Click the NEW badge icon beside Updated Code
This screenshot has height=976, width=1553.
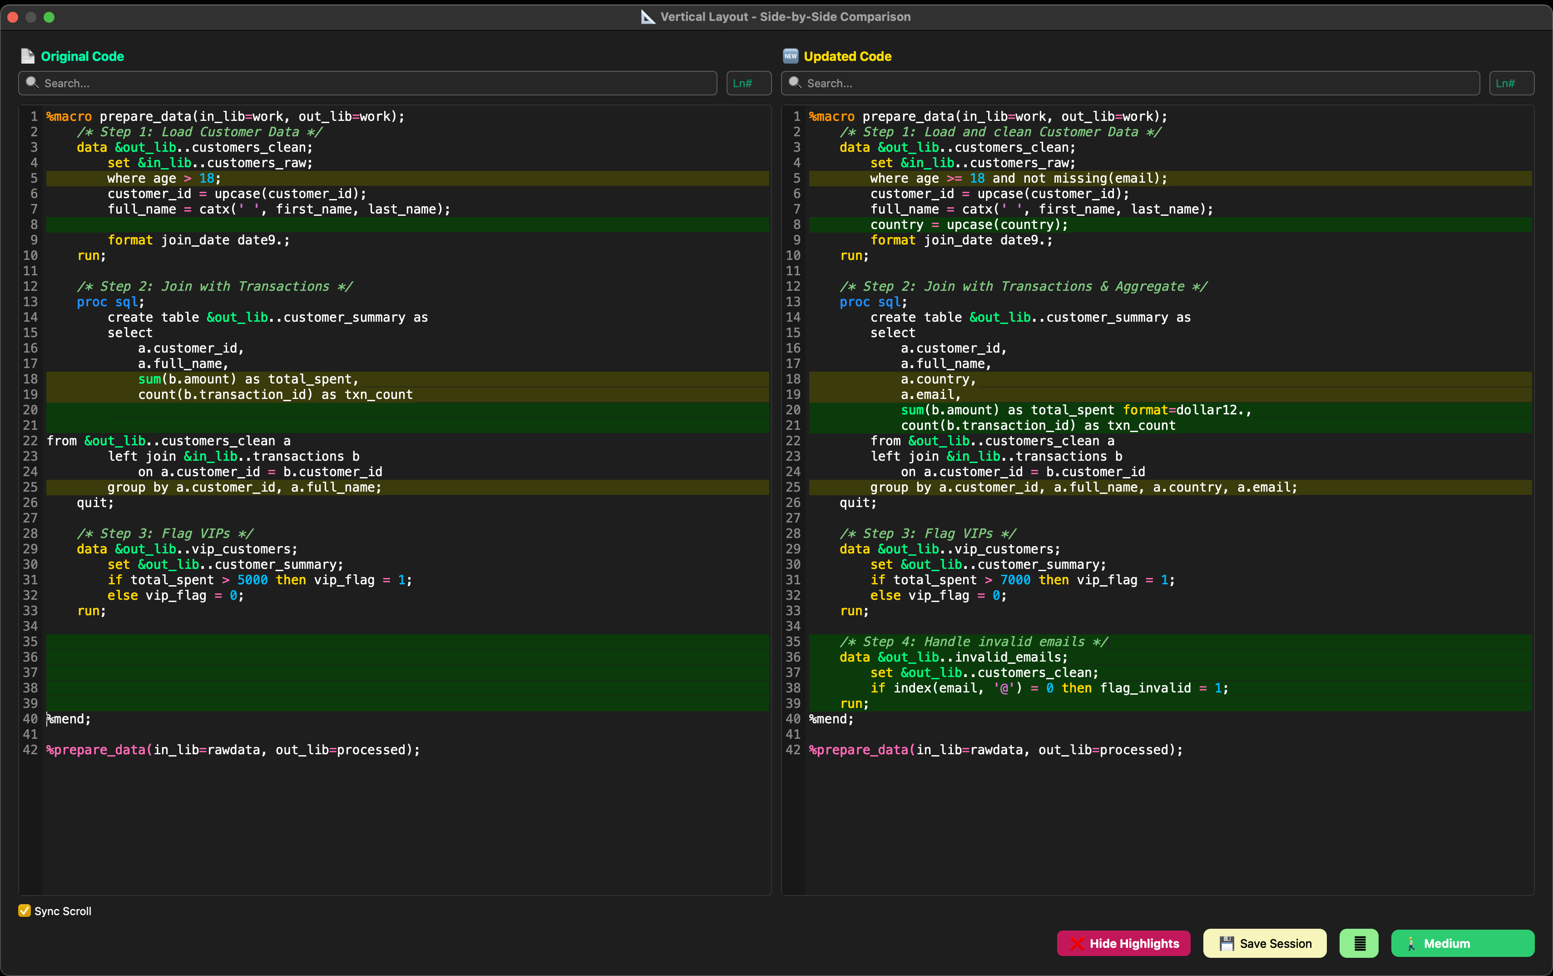(791, 56)
